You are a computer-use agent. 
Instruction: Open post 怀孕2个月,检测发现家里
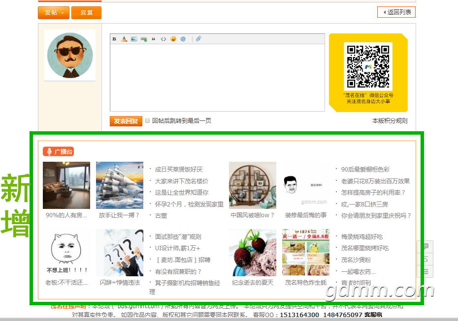189,204
